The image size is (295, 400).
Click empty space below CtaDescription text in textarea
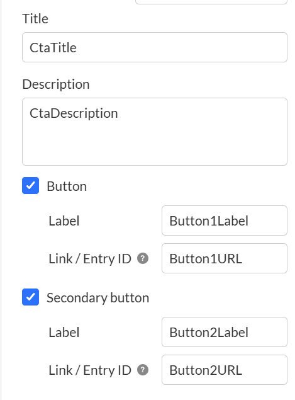[155, 146]
